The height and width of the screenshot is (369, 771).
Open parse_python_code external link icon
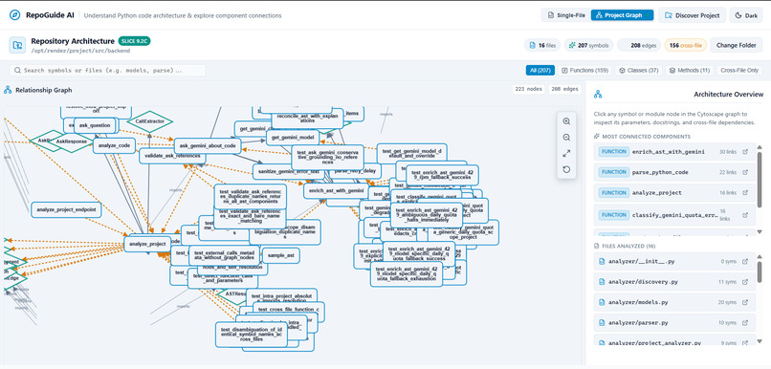pos(745,172)
